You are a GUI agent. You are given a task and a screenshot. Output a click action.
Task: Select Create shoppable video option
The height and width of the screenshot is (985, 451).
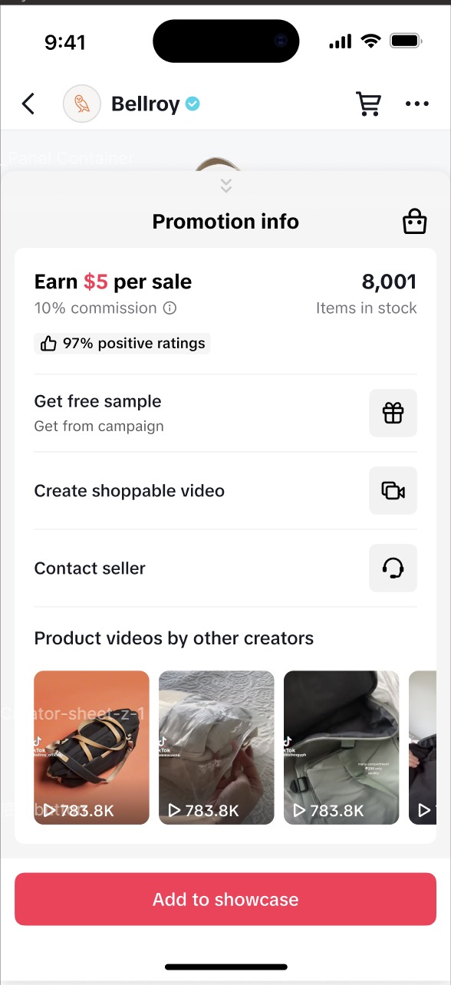click(x=225, y=491)
